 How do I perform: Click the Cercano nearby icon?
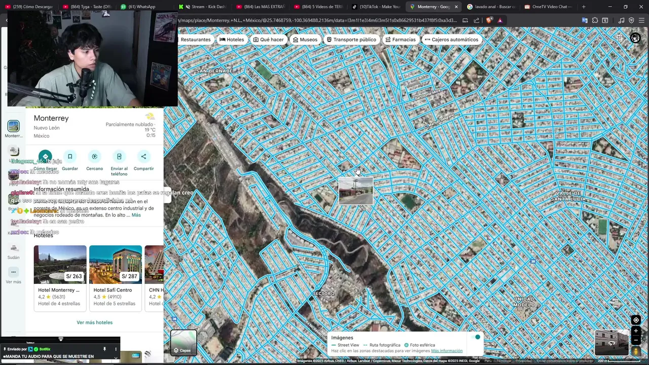click(94, 157)
